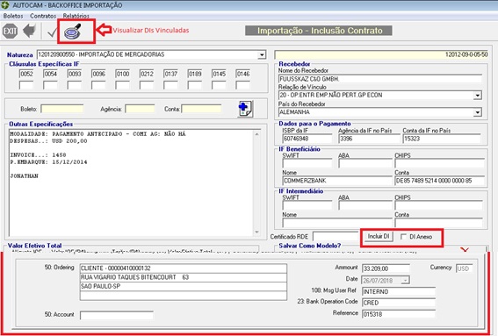Click the back arrow toolbar icon
The height and width of the screenshot is (336, 498).
(29, 31)
